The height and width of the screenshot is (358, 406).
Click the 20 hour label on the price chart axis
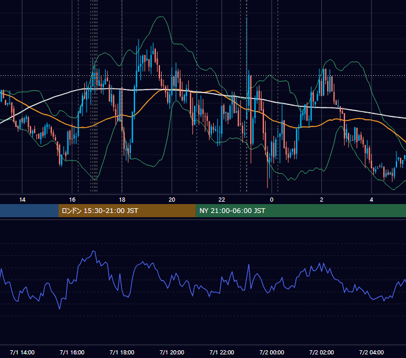point(172,200)
